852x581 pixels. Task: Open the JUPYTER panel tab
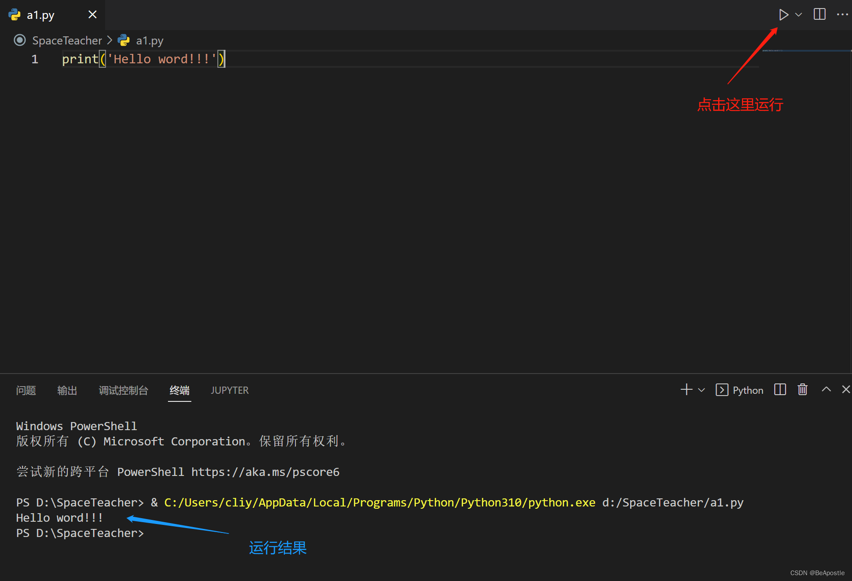[x=230, y=390]
